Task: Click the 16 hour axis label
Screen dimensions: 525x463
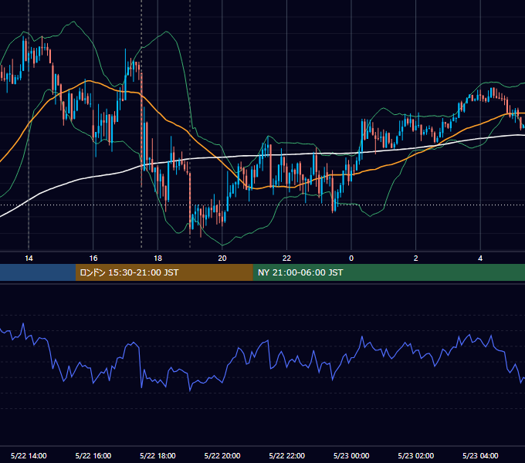Action: (x=93, y=259)
